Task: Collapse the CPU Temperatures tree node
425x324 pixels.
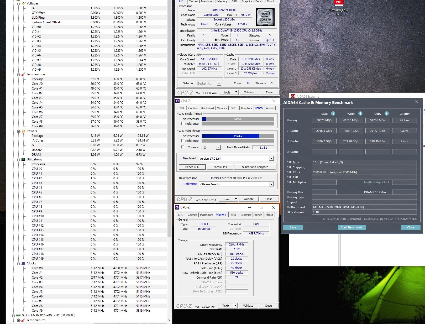Action: [18, 75]
